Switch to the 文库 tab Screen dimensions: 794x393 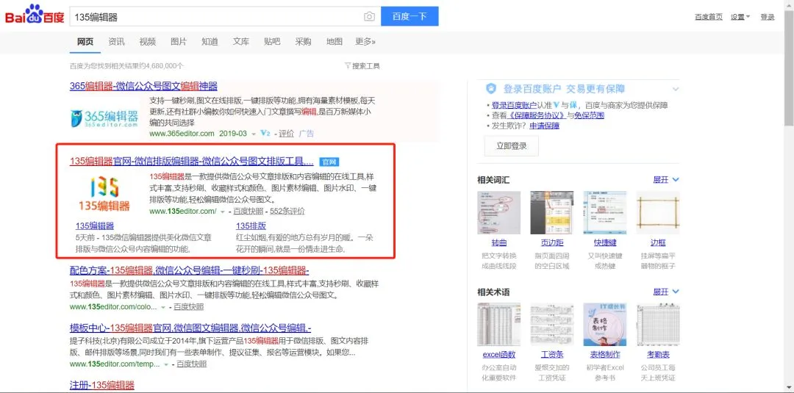[x=241, y=42]
